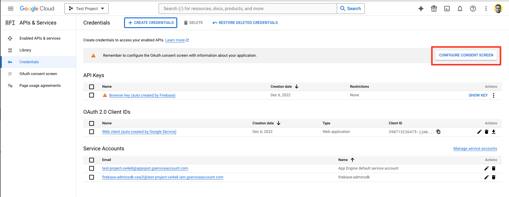This screenshot has width=509, height=197.
Task: Delete the Web client OAuth entry
Action: 487,132
